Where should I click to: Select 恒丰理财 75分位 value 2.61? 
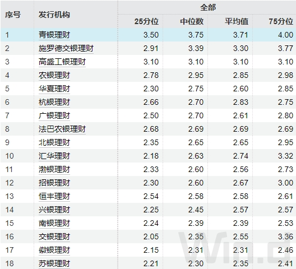point(285,196)
